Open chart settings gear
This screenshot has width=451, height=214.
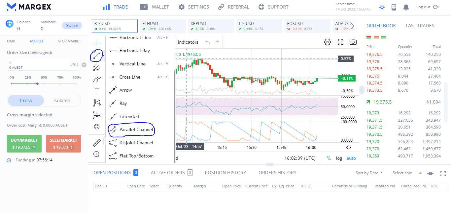pos(328,42)
